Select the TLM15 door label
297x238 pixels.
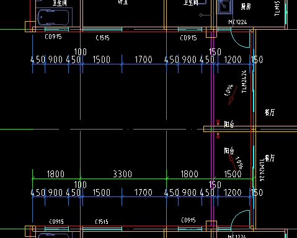277,8
